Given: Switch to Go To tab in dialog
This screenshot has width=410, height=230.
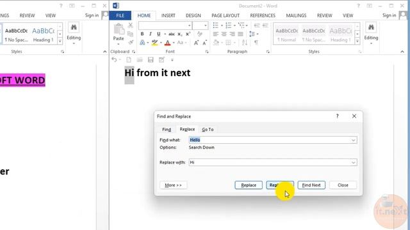Looking at the screenshot, I should pos(208,129).
